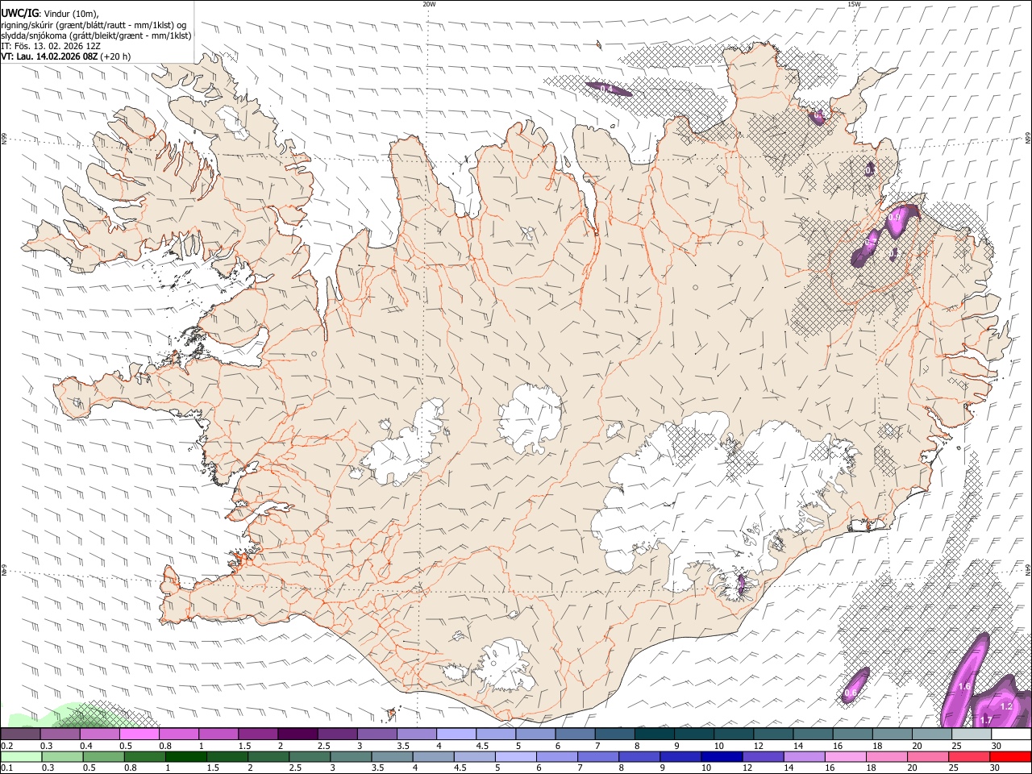Screen dimensions: 1032x774
Task: Click the '20W' longitude label
Action: pyautogui.click(x=429, y=4)
